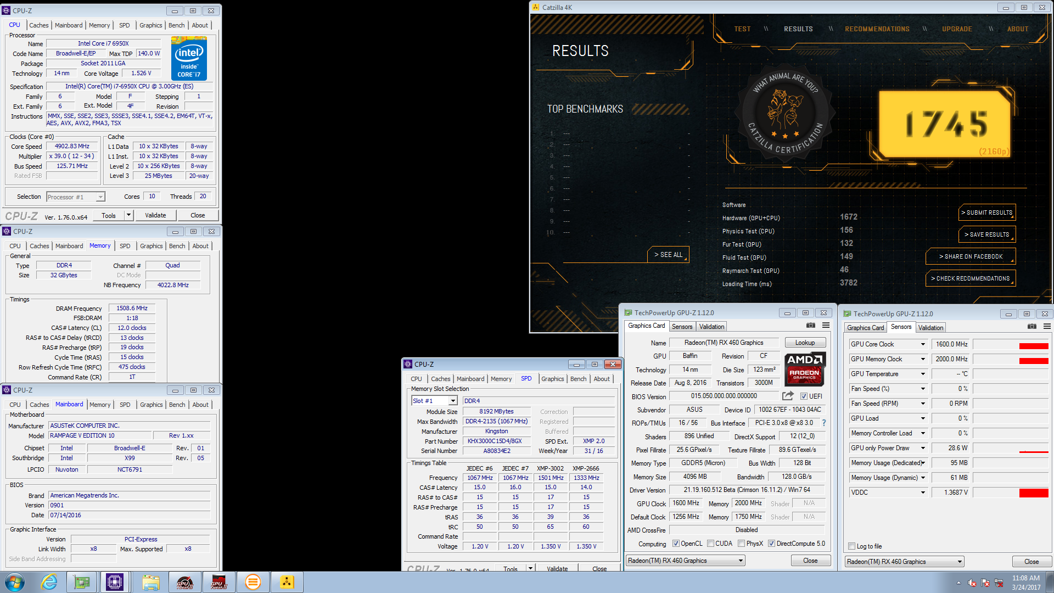Take a screenshot with the GPU-Z Graphics Card camera icon

click(x=811, y=326)
